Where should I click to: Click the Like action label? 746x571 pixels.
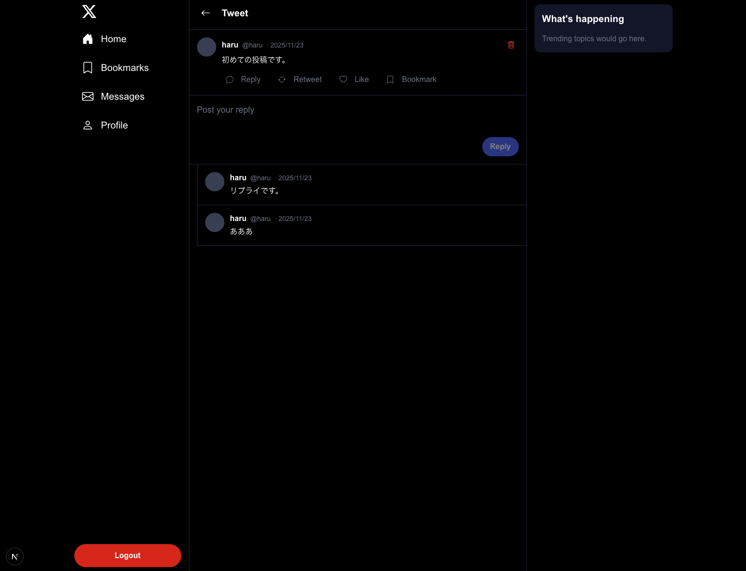(361, 80)
